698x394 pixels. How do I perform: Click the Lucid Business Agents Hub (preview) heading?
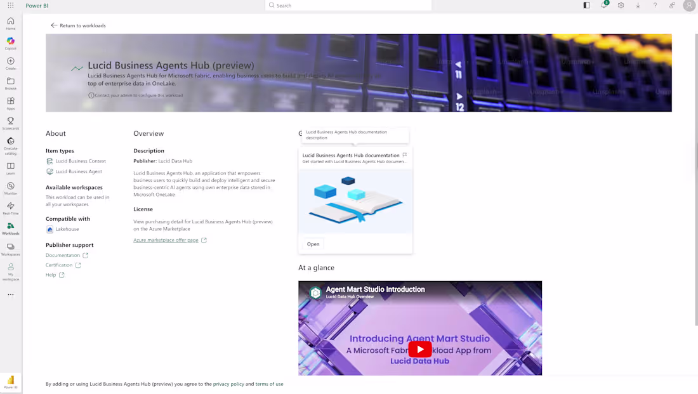click(x=171, y=65)
